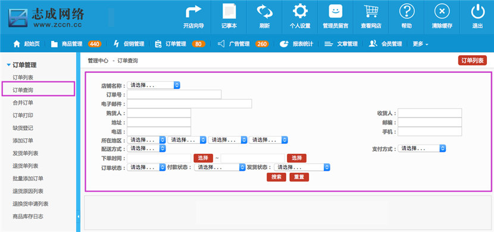Open the 配送方式 dropdown
This screenshot has height=232, width=494.
[x=146, y=148]
